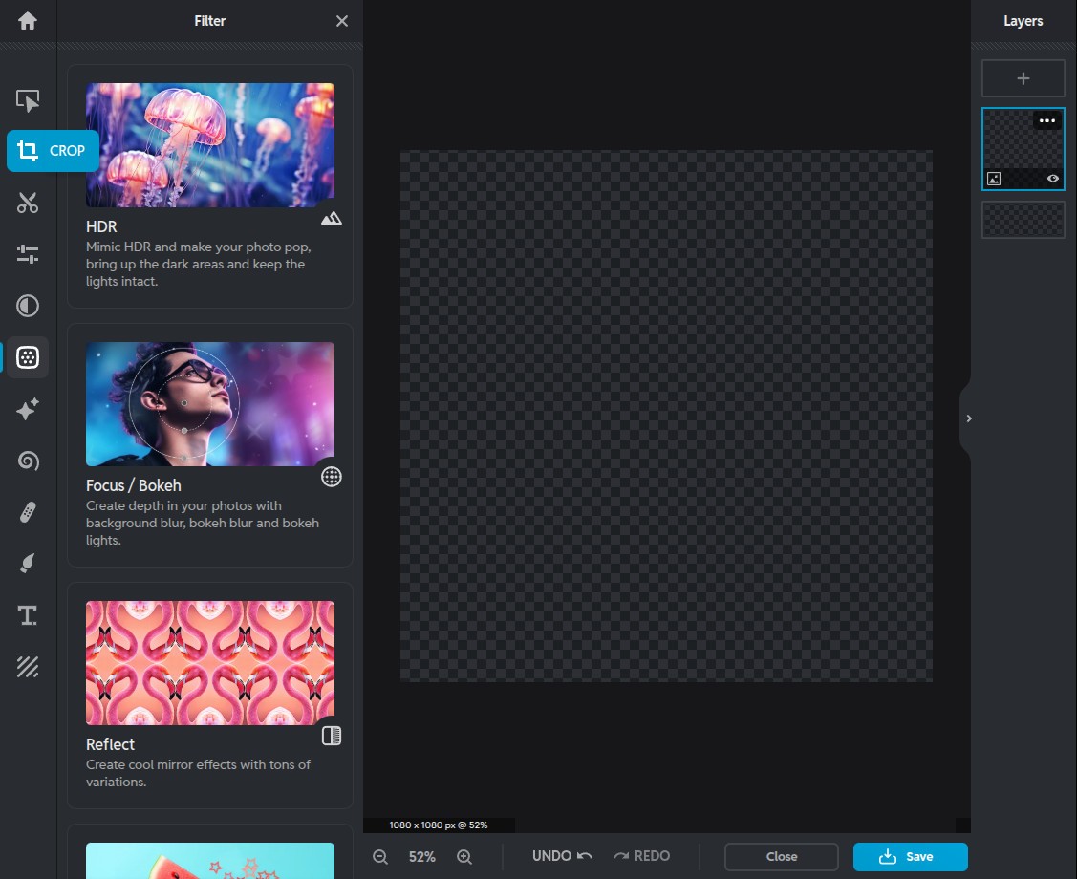Select the Text tool
The image size is (1077, 879).
28,615
